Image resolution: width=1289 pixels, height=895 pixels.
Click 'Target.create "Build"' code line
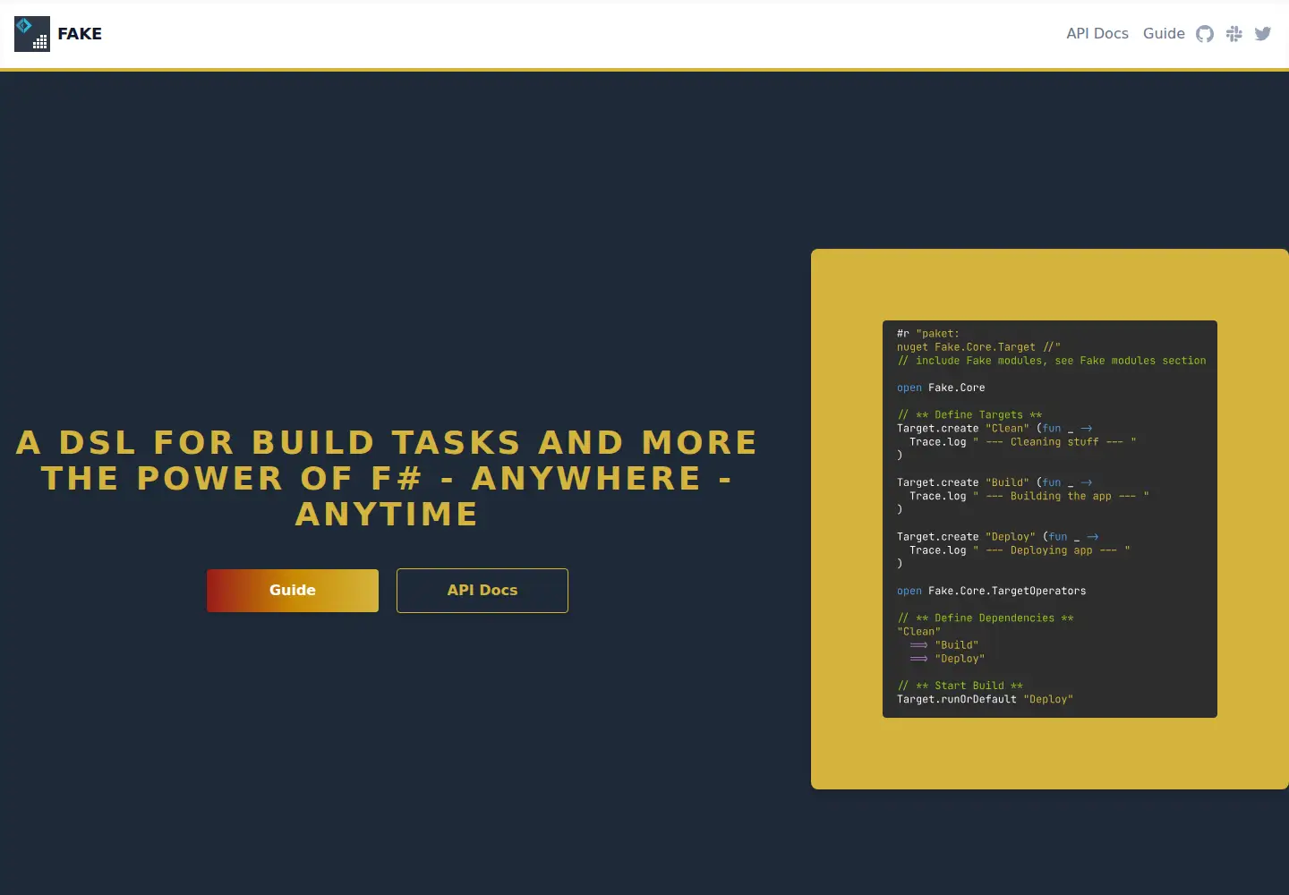tap(994, 482)
